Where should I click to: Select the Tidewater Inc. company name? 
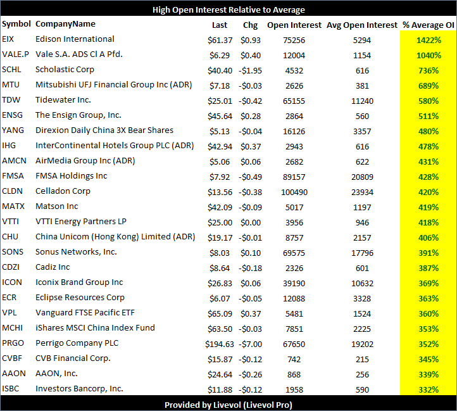click(63, 100)
